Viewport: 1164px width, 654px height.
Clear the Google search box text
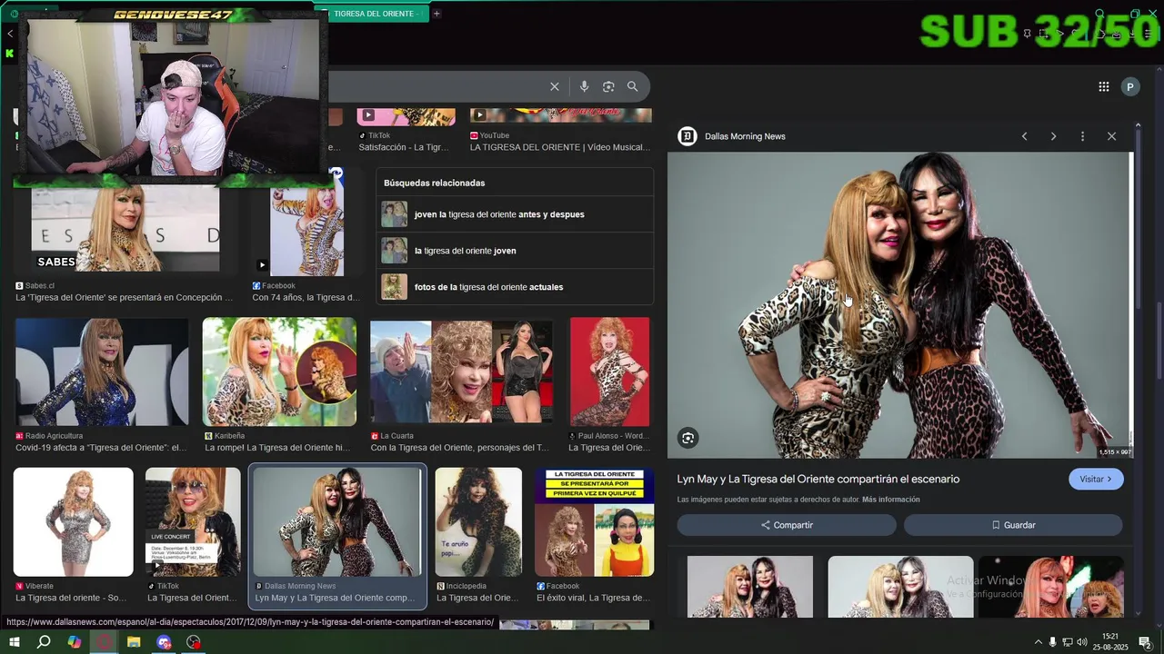pyautogui.click(x=555, y=86)
